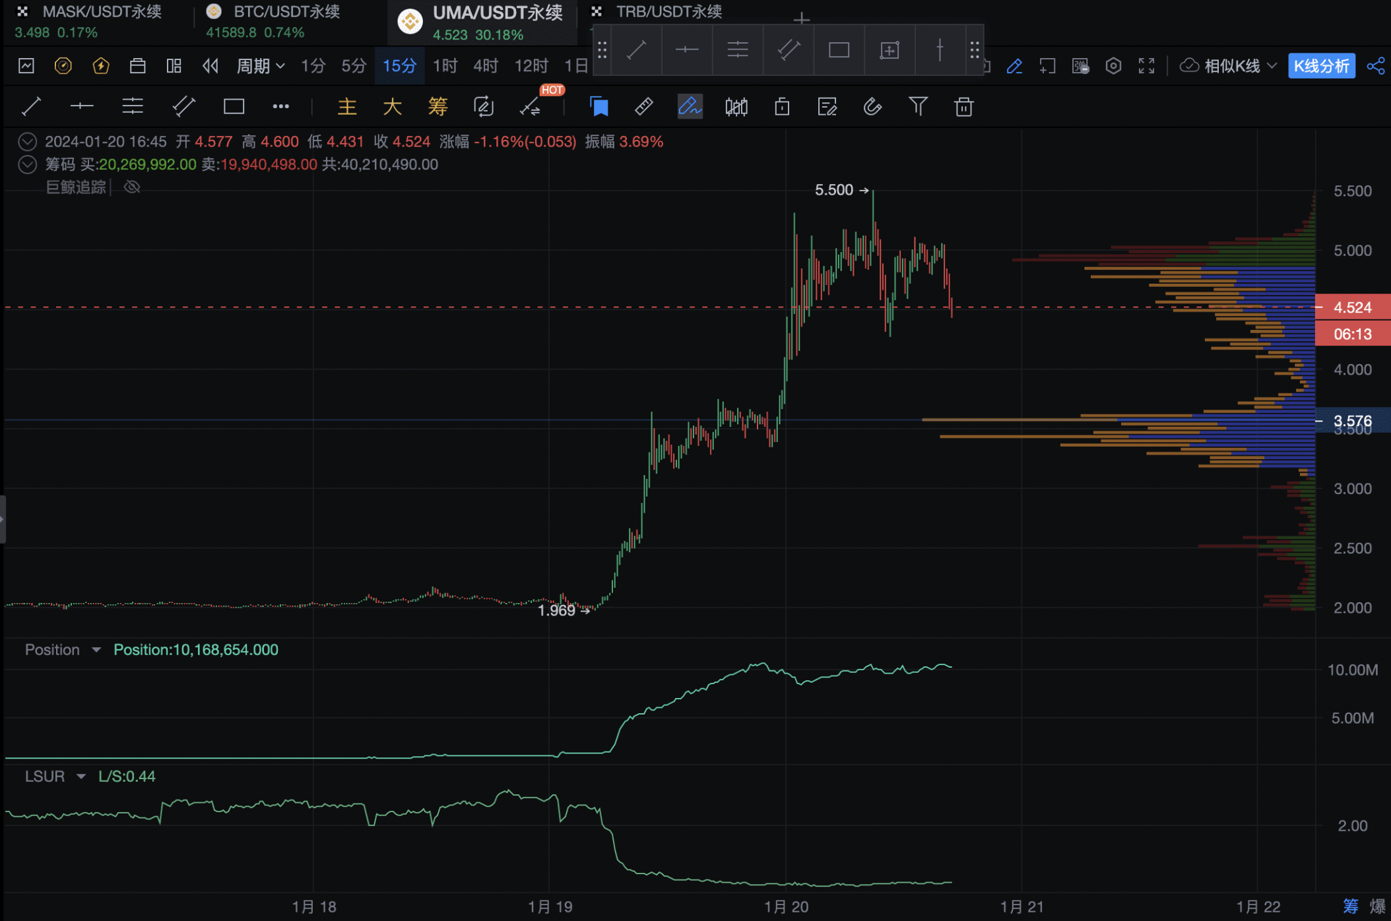Open the K线分析 button
The height and width of the screenshot is (921, 1391).
click(1322, 66)
